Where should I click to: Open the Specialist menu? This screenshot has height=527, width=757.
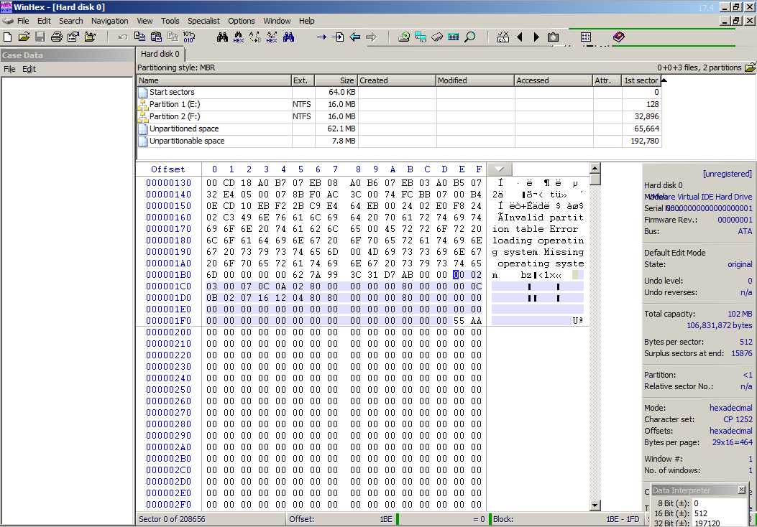pyautogui.click(x=204, y=21)
